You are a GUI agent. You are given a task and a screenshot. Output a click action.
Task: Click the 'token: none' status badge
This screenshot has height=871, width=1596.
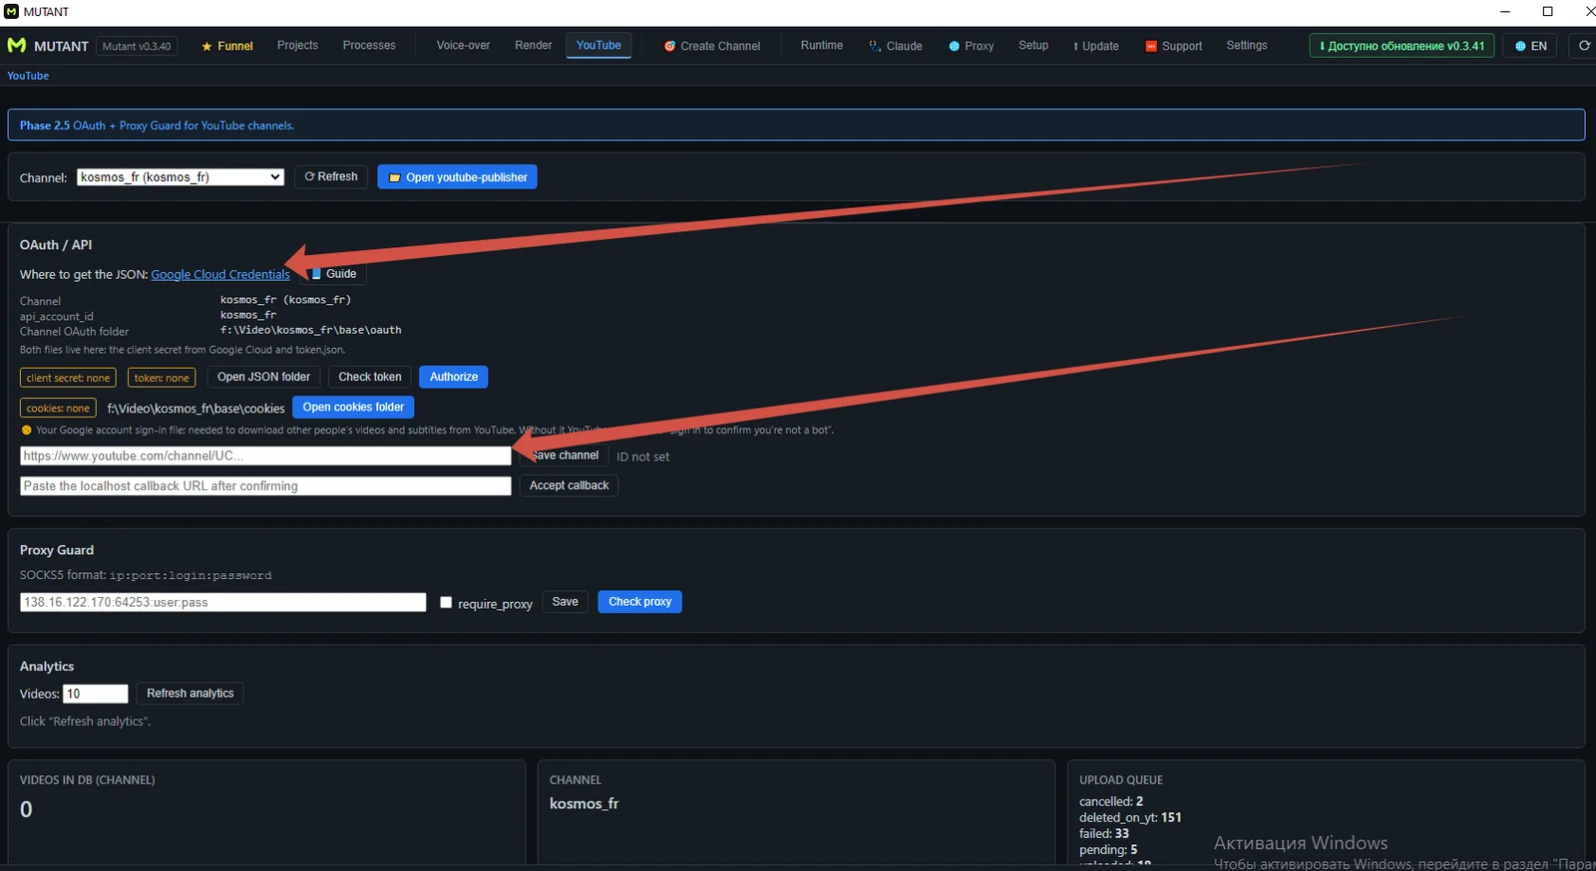click(x=162, y=378)
